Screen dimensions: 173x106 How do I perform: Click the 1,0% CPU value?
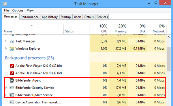(x=104, y=49)
